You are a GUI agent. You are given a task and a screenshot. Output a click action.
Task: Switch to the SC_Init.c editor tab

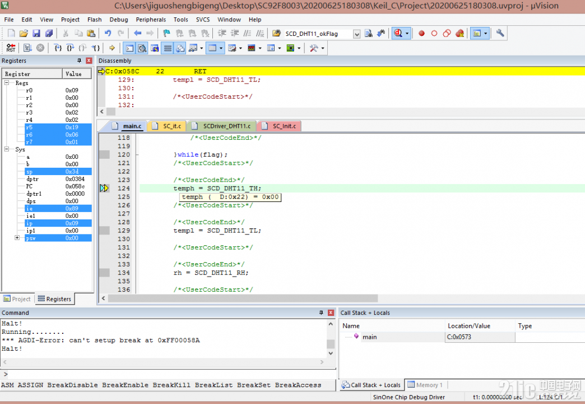point(280,126)
